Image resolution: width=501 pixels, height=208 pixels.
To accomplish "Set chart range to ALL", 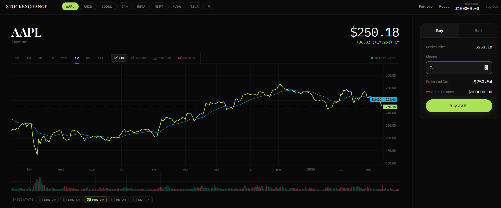I will click(x=101, y=58).
